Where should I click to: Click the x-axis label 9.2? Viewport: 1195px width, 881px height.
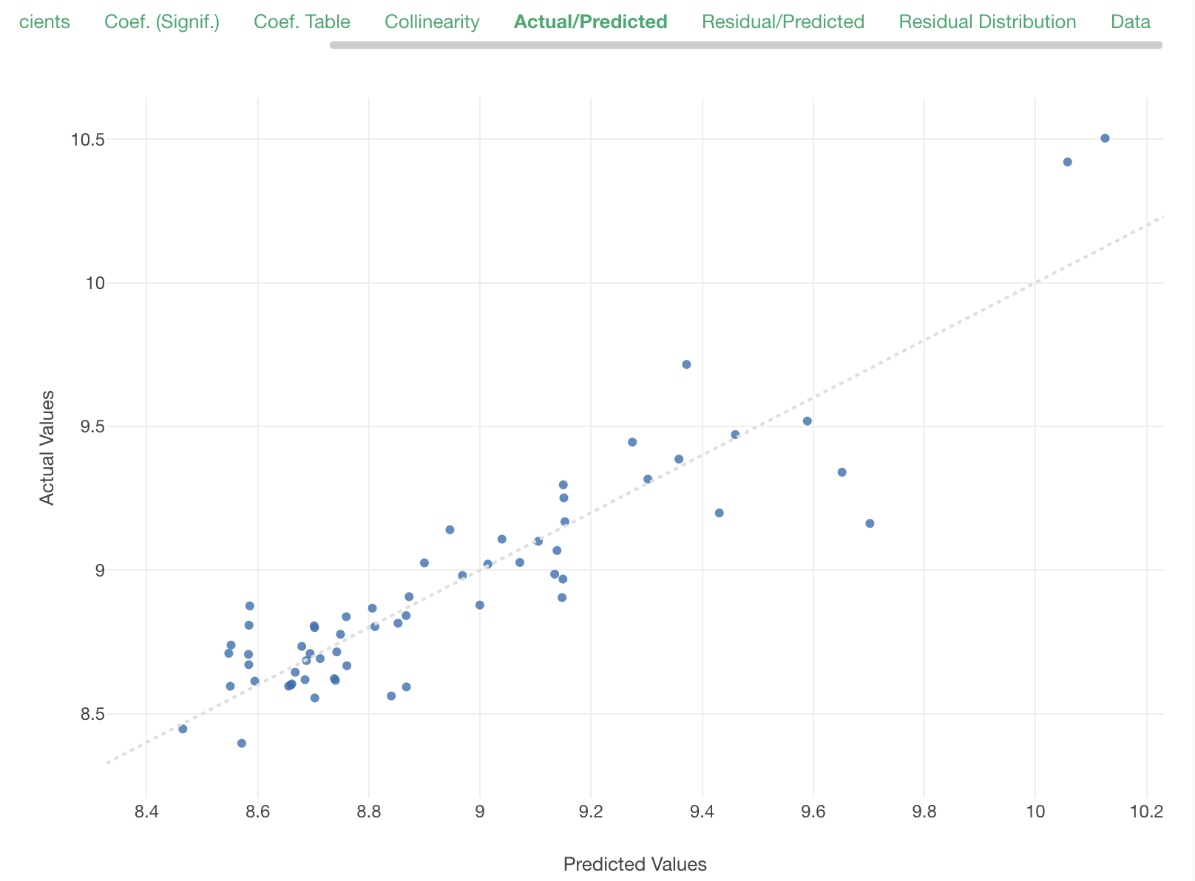point(591,812)
